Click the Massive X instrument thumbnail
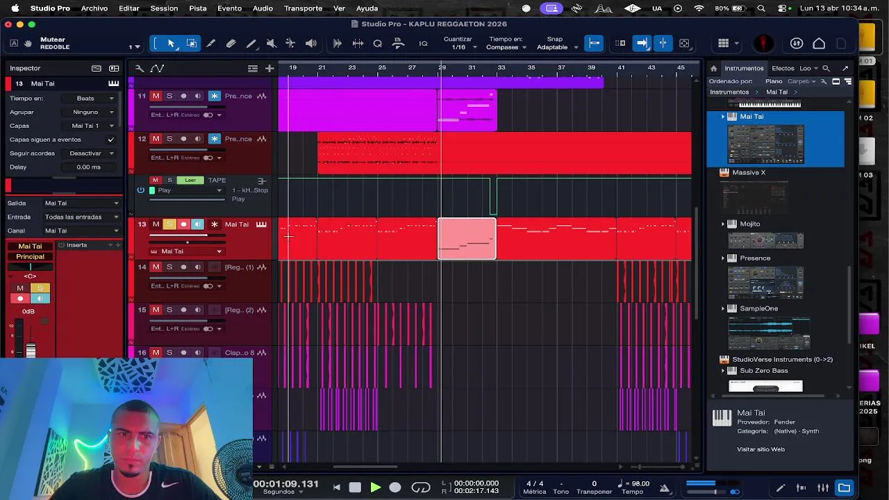This screenshot has height=500, width=889. point(755,197)
